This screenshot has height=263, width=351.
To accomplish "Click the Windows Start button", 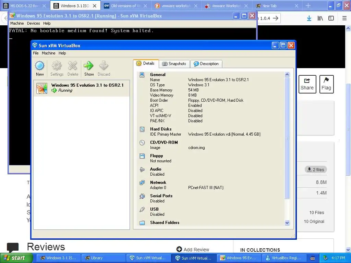I will coord(16,258).
